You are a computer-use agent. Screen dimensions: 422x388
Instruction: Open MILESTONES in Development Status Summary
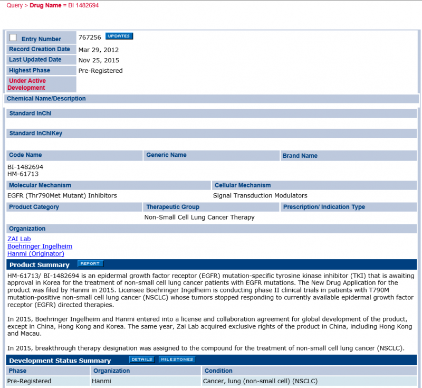[177, 359]
